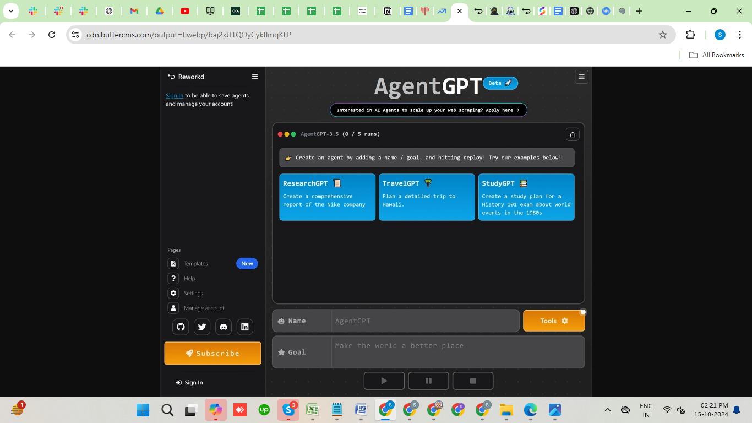
Task: Click Sign In at bottom of sidebar
Action: [189, 382]
